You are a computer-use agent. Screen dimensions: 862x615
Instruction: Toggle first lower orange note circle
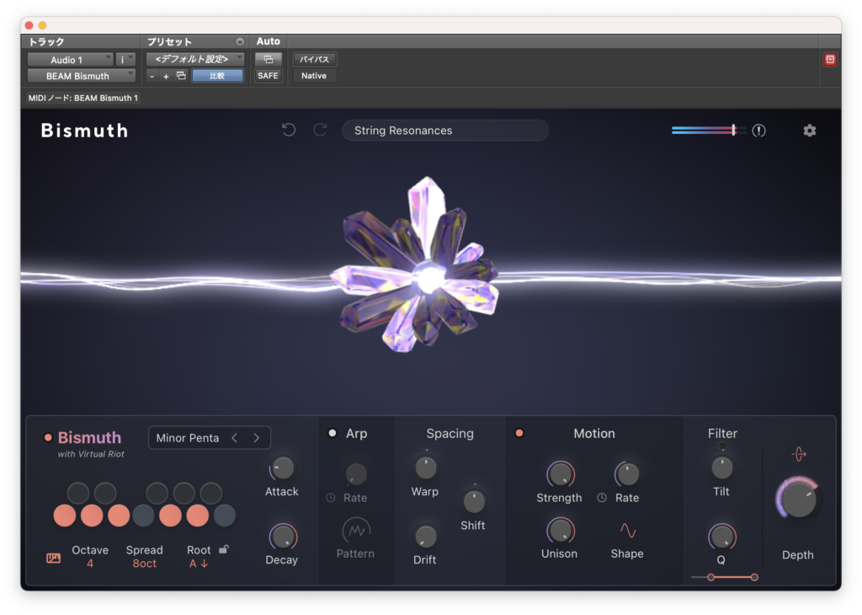(65, 516)
